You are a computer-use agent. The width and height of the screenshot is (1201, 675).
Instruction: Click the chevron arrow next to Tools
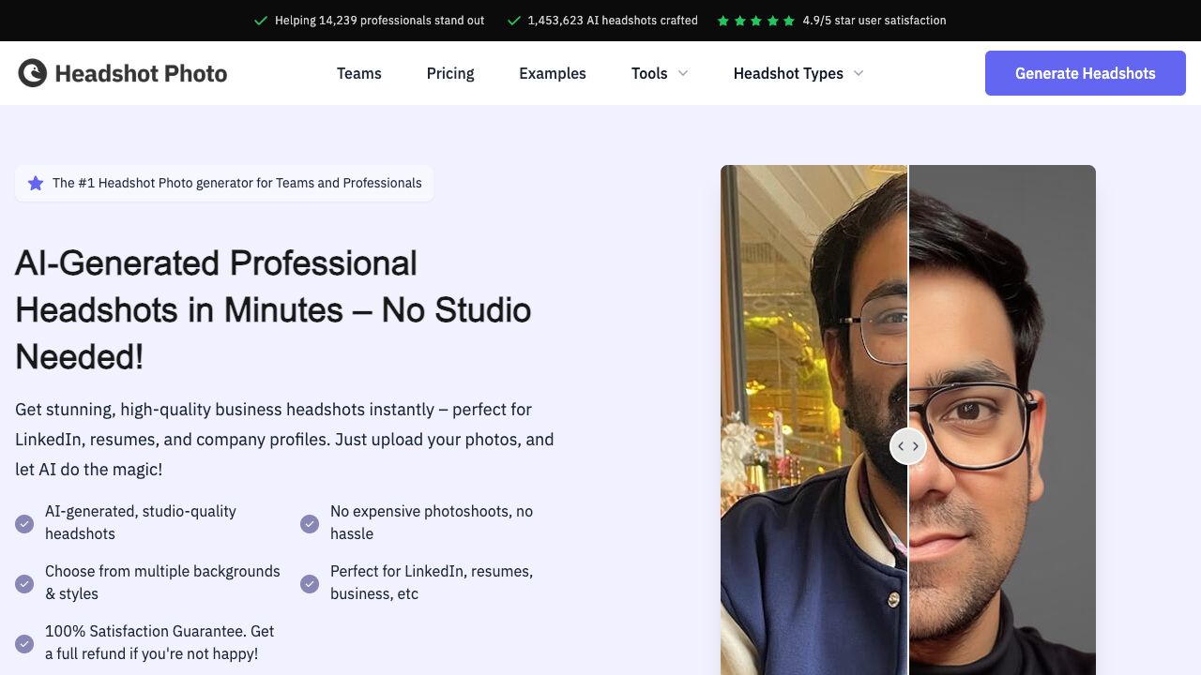click(683, 73)
